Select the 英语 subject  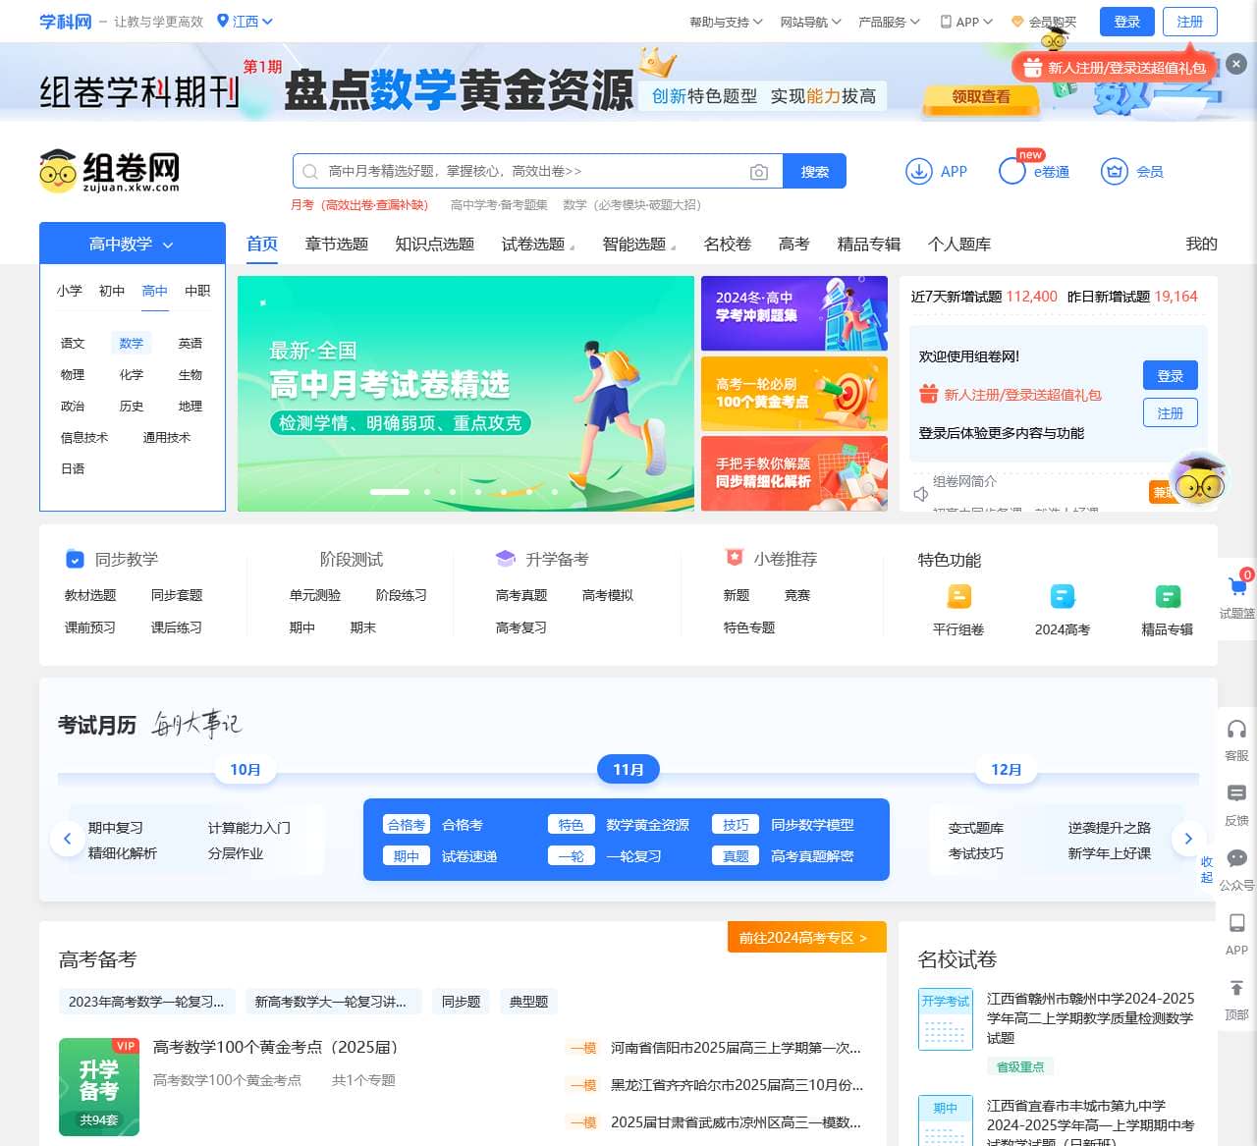point(191,344)
